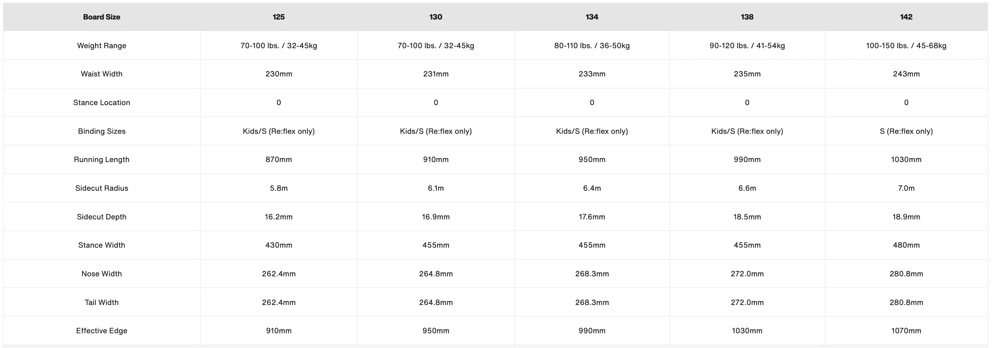
Task: Click the S (Re:flex only) binding cell
Action: [906, 131]
